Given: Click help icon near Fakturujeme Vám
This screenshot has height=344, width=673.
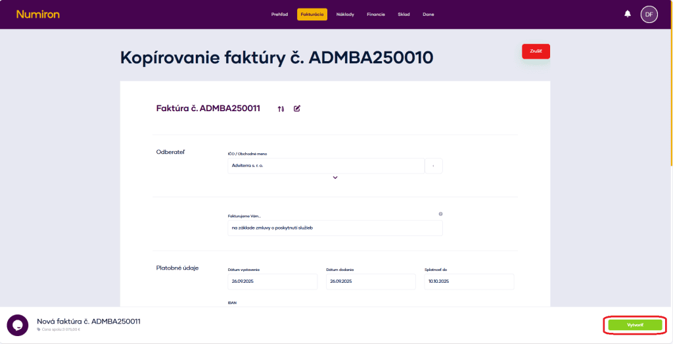Looking at the screenshot, I should point(440,214).
